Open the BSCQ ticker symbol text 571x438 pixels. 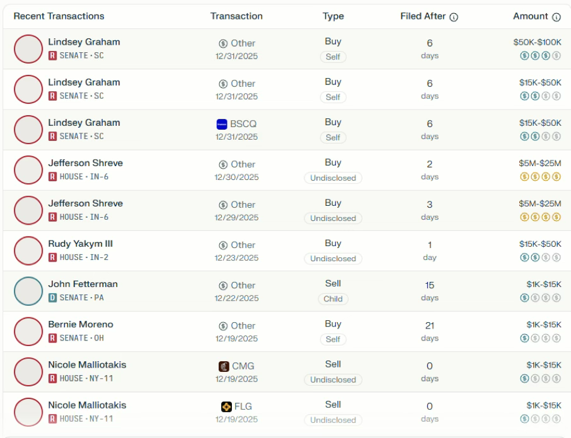[x=244, y=124]
